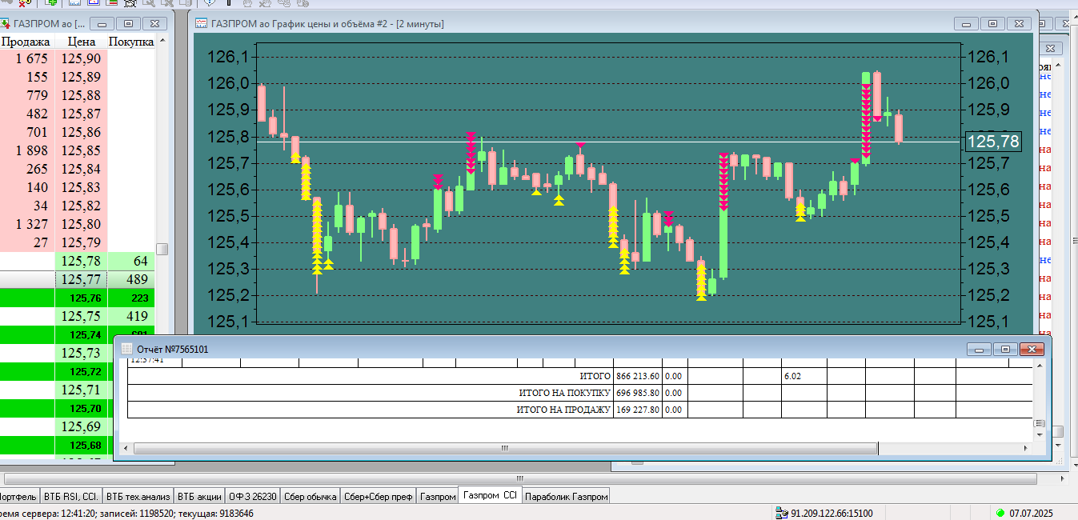Select the Газпром CCI tab
The height and width of the screenshot is (520, 1078).
(490, 496)
